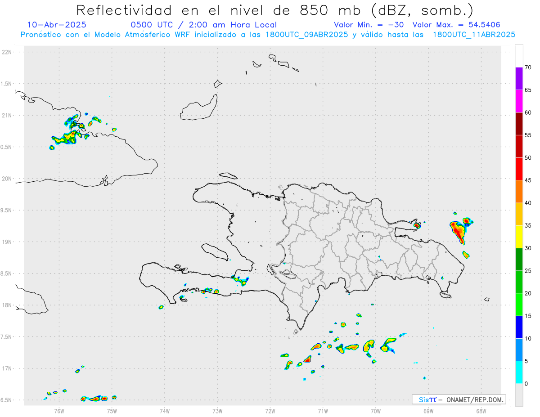Click the red storm cell east of Dominican Republic
540x417 pixels.
[459, 232]
